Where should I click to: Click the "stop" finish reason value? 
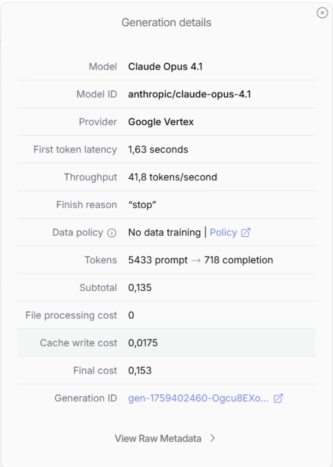[143, 205]
